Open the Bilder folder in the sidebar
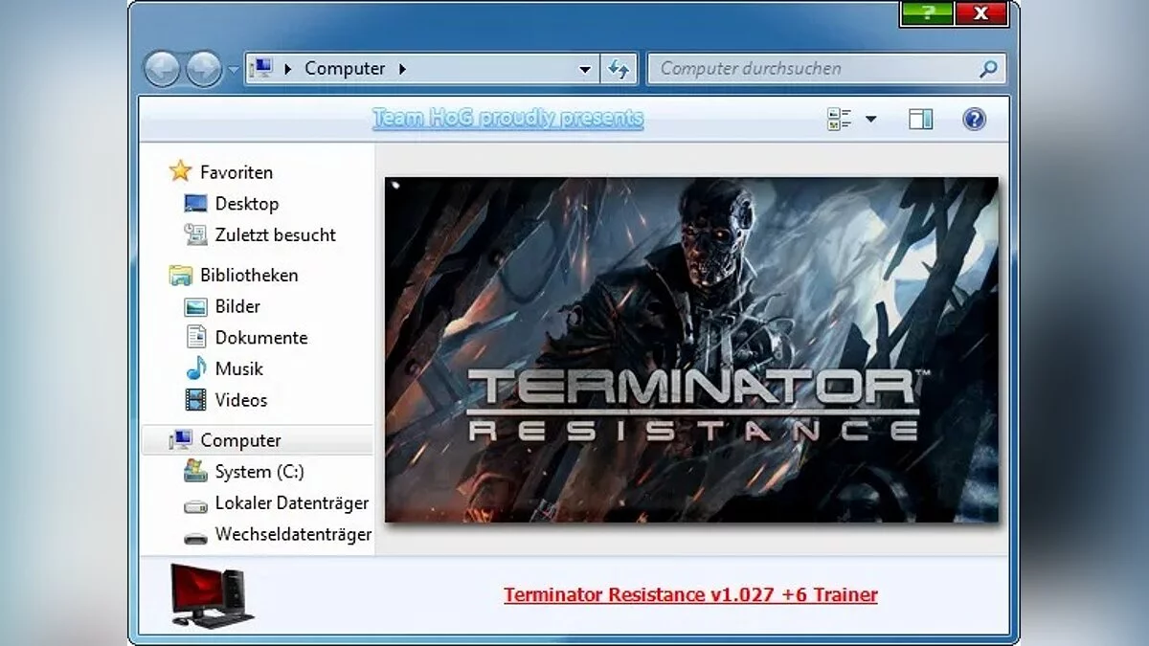 pyautogui.click(x=236, y=306)
